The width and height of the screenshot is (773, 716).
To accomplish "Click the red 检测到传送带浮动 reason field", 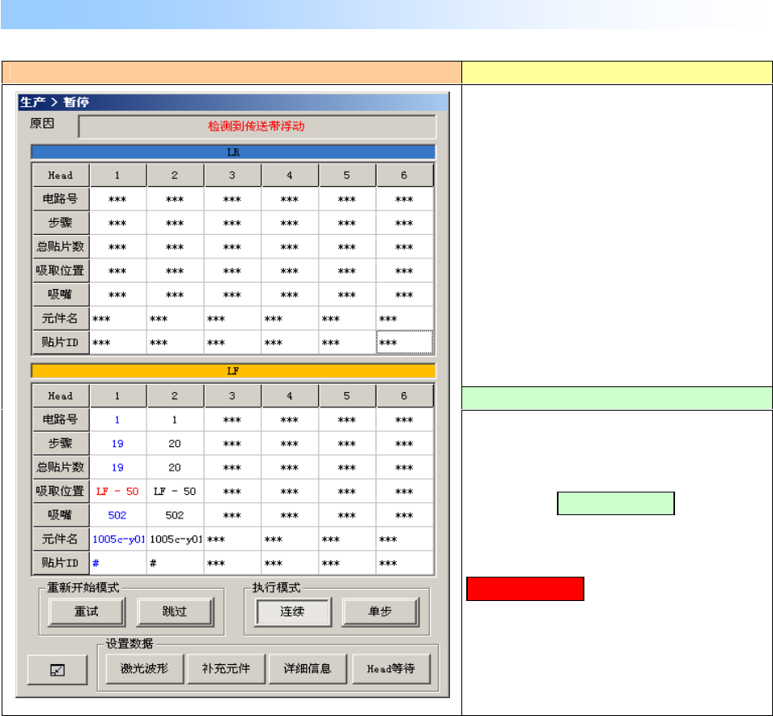I will (x=257, y=126).
